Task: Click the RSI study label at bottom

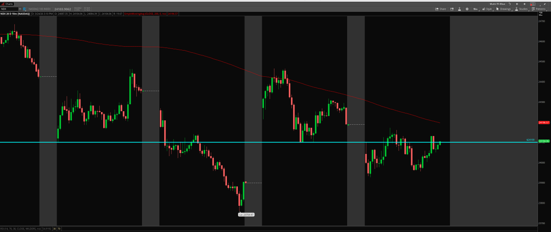Action: click(21, 229)
